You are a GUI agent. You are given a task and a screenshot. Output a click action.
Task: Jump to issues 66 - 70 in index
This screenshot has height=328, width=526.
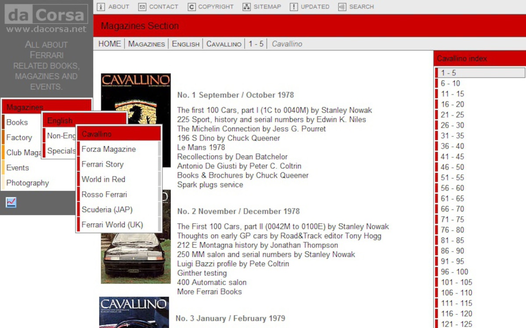(x=480, y=209)
